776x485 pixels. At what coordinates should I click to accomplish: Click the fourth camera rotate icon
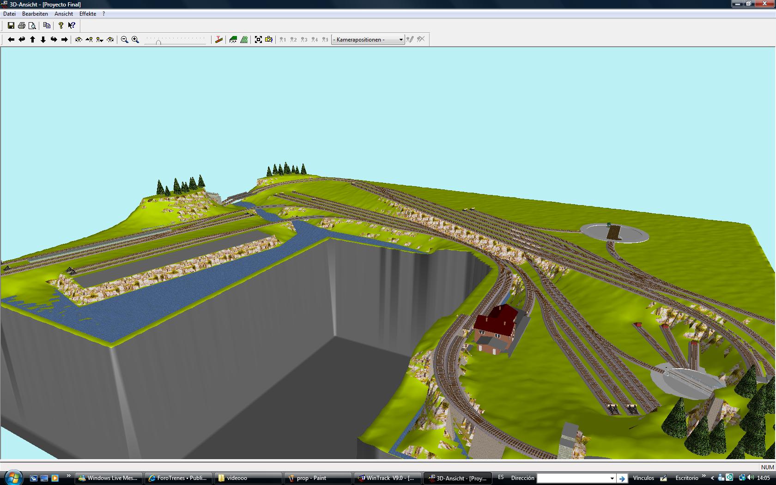click(x=110, y=40)
